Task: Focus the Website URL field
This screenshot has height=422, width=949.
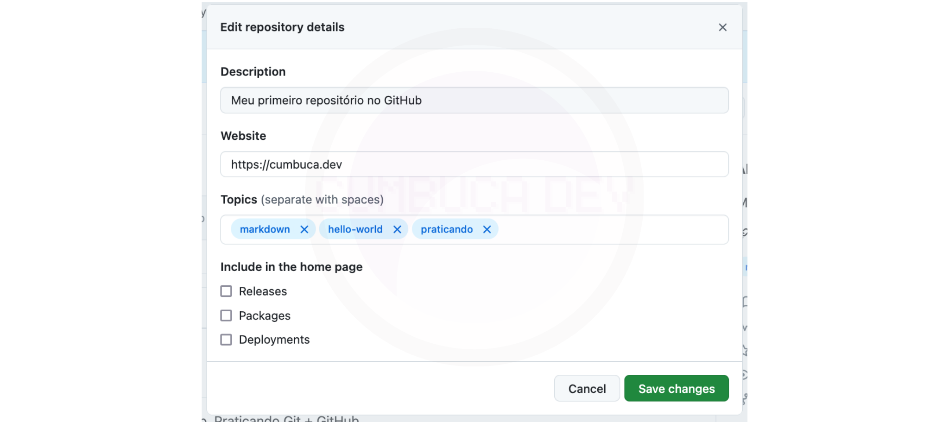Action: pos(474,164)
